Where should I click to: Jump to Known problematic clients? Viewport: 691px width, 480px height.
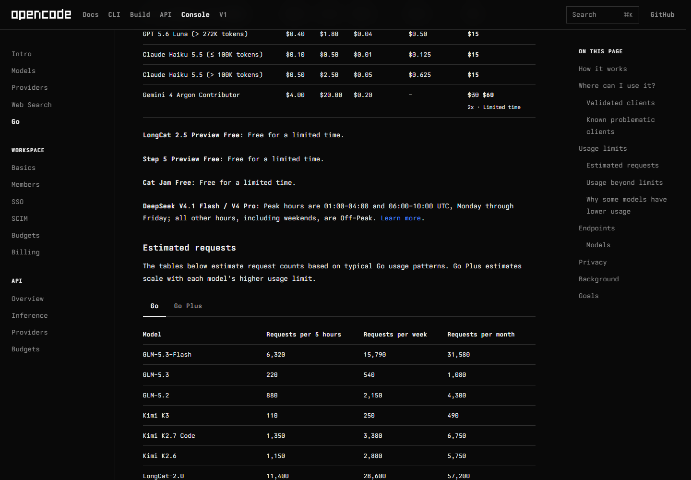[620, 125]
